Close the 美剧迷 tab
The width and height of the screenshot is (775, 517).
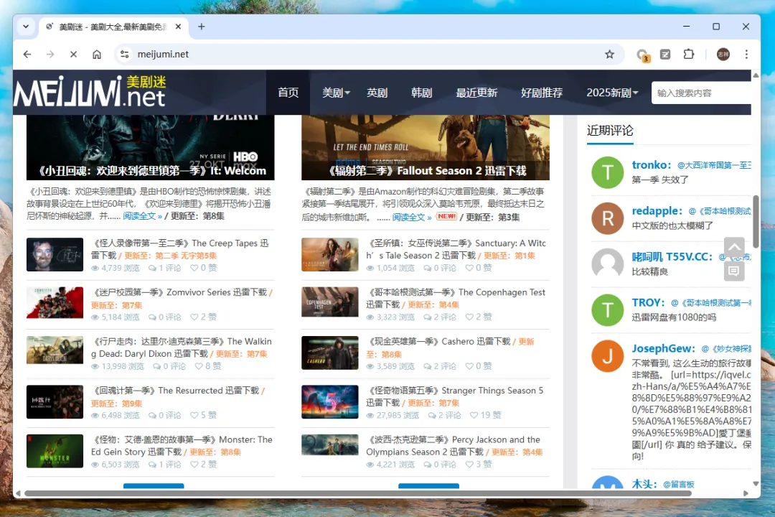click(x=179, y=27)
